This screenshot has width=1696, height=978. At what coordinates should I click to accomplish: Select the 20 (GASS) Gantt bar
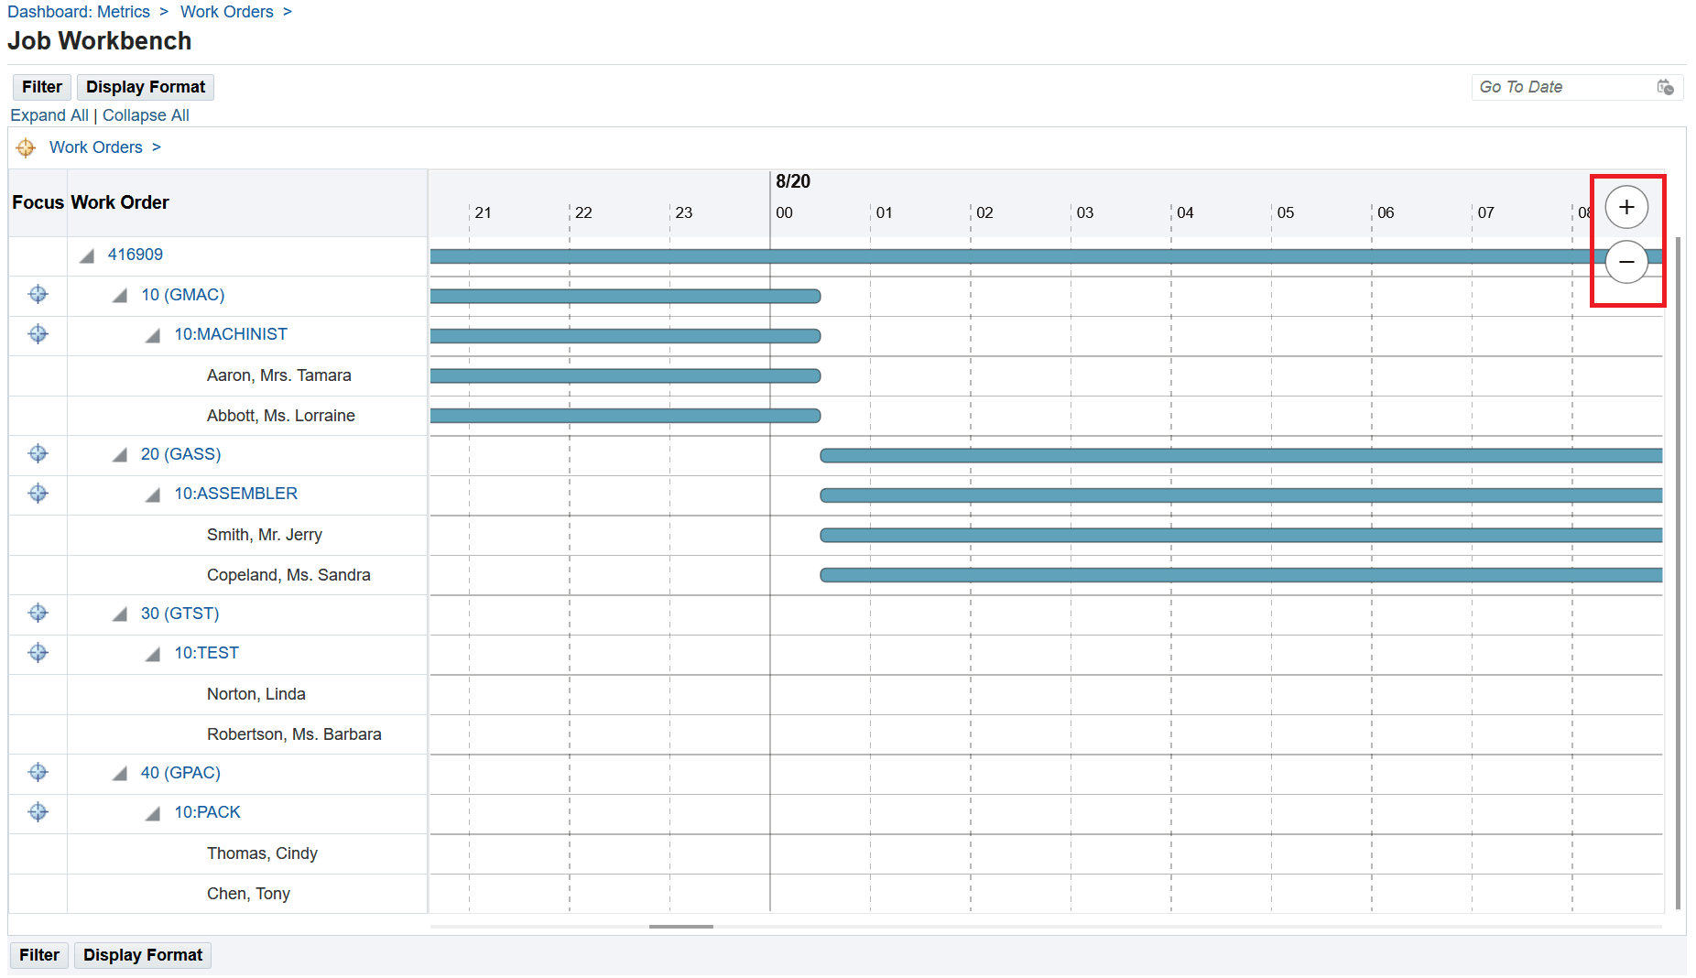(1241, 455)
